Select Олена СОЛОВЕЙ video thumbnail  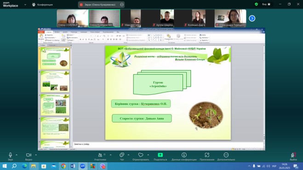pos(73,18)
